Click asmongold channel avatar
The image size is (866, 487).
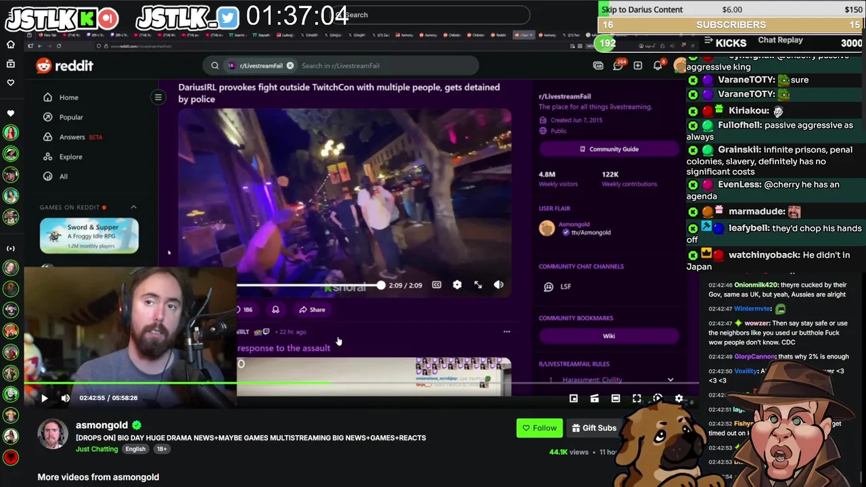point(52,435)
